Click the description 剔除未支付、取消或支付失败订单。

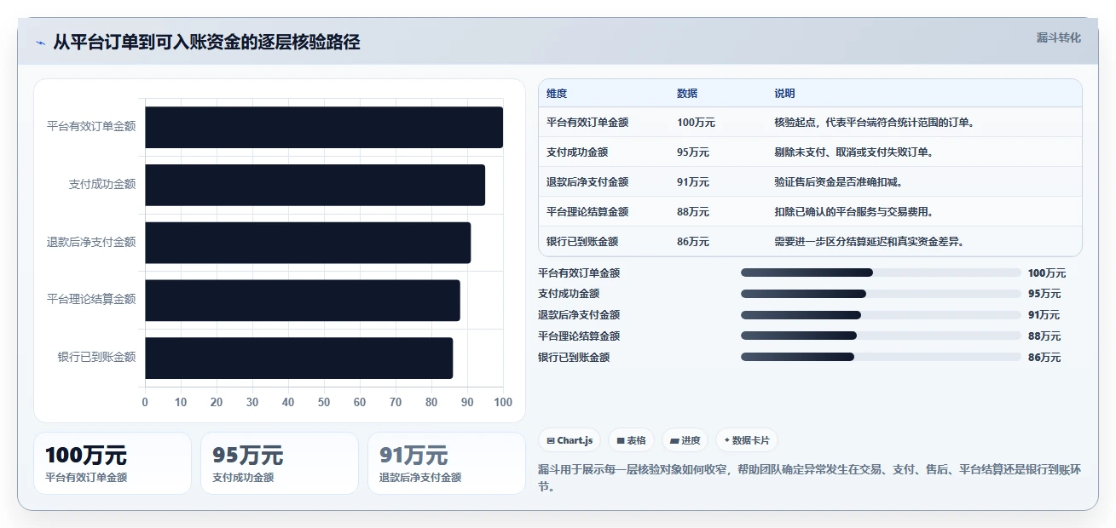coord(854,152)
